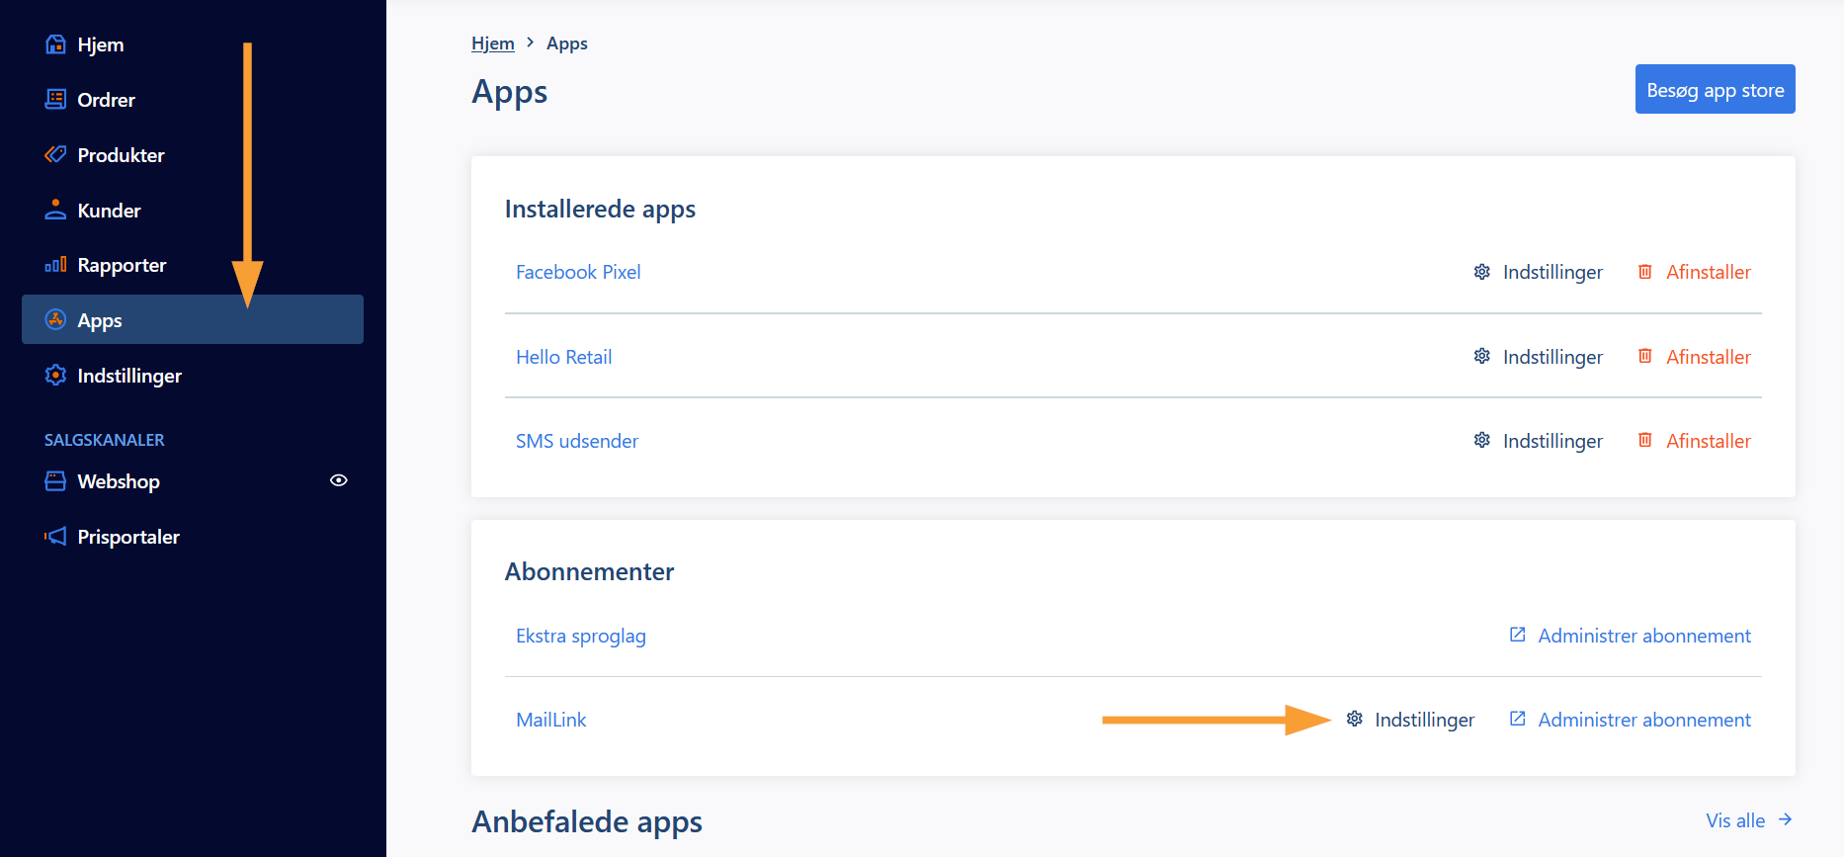1844x857 pixels.
Task: Click the trash icon for Hello Retail
Action: (x=1645, y=356)
